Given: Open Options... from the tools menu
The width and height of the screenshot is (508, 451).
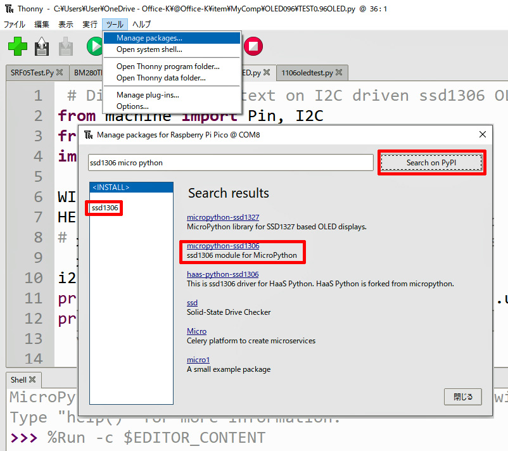Looking at the screenshot, I should (x=172, y=106).
